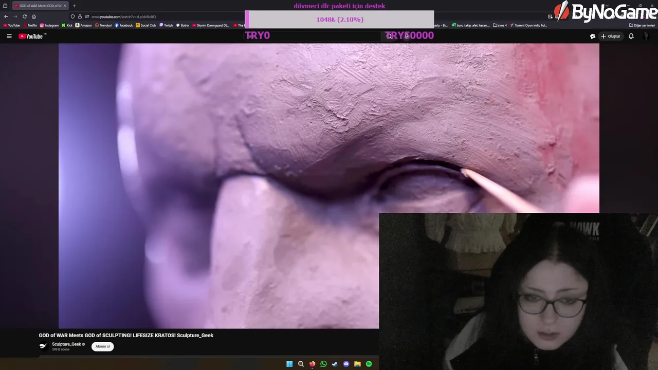Open the Instagram bookmark

(49, 25)
